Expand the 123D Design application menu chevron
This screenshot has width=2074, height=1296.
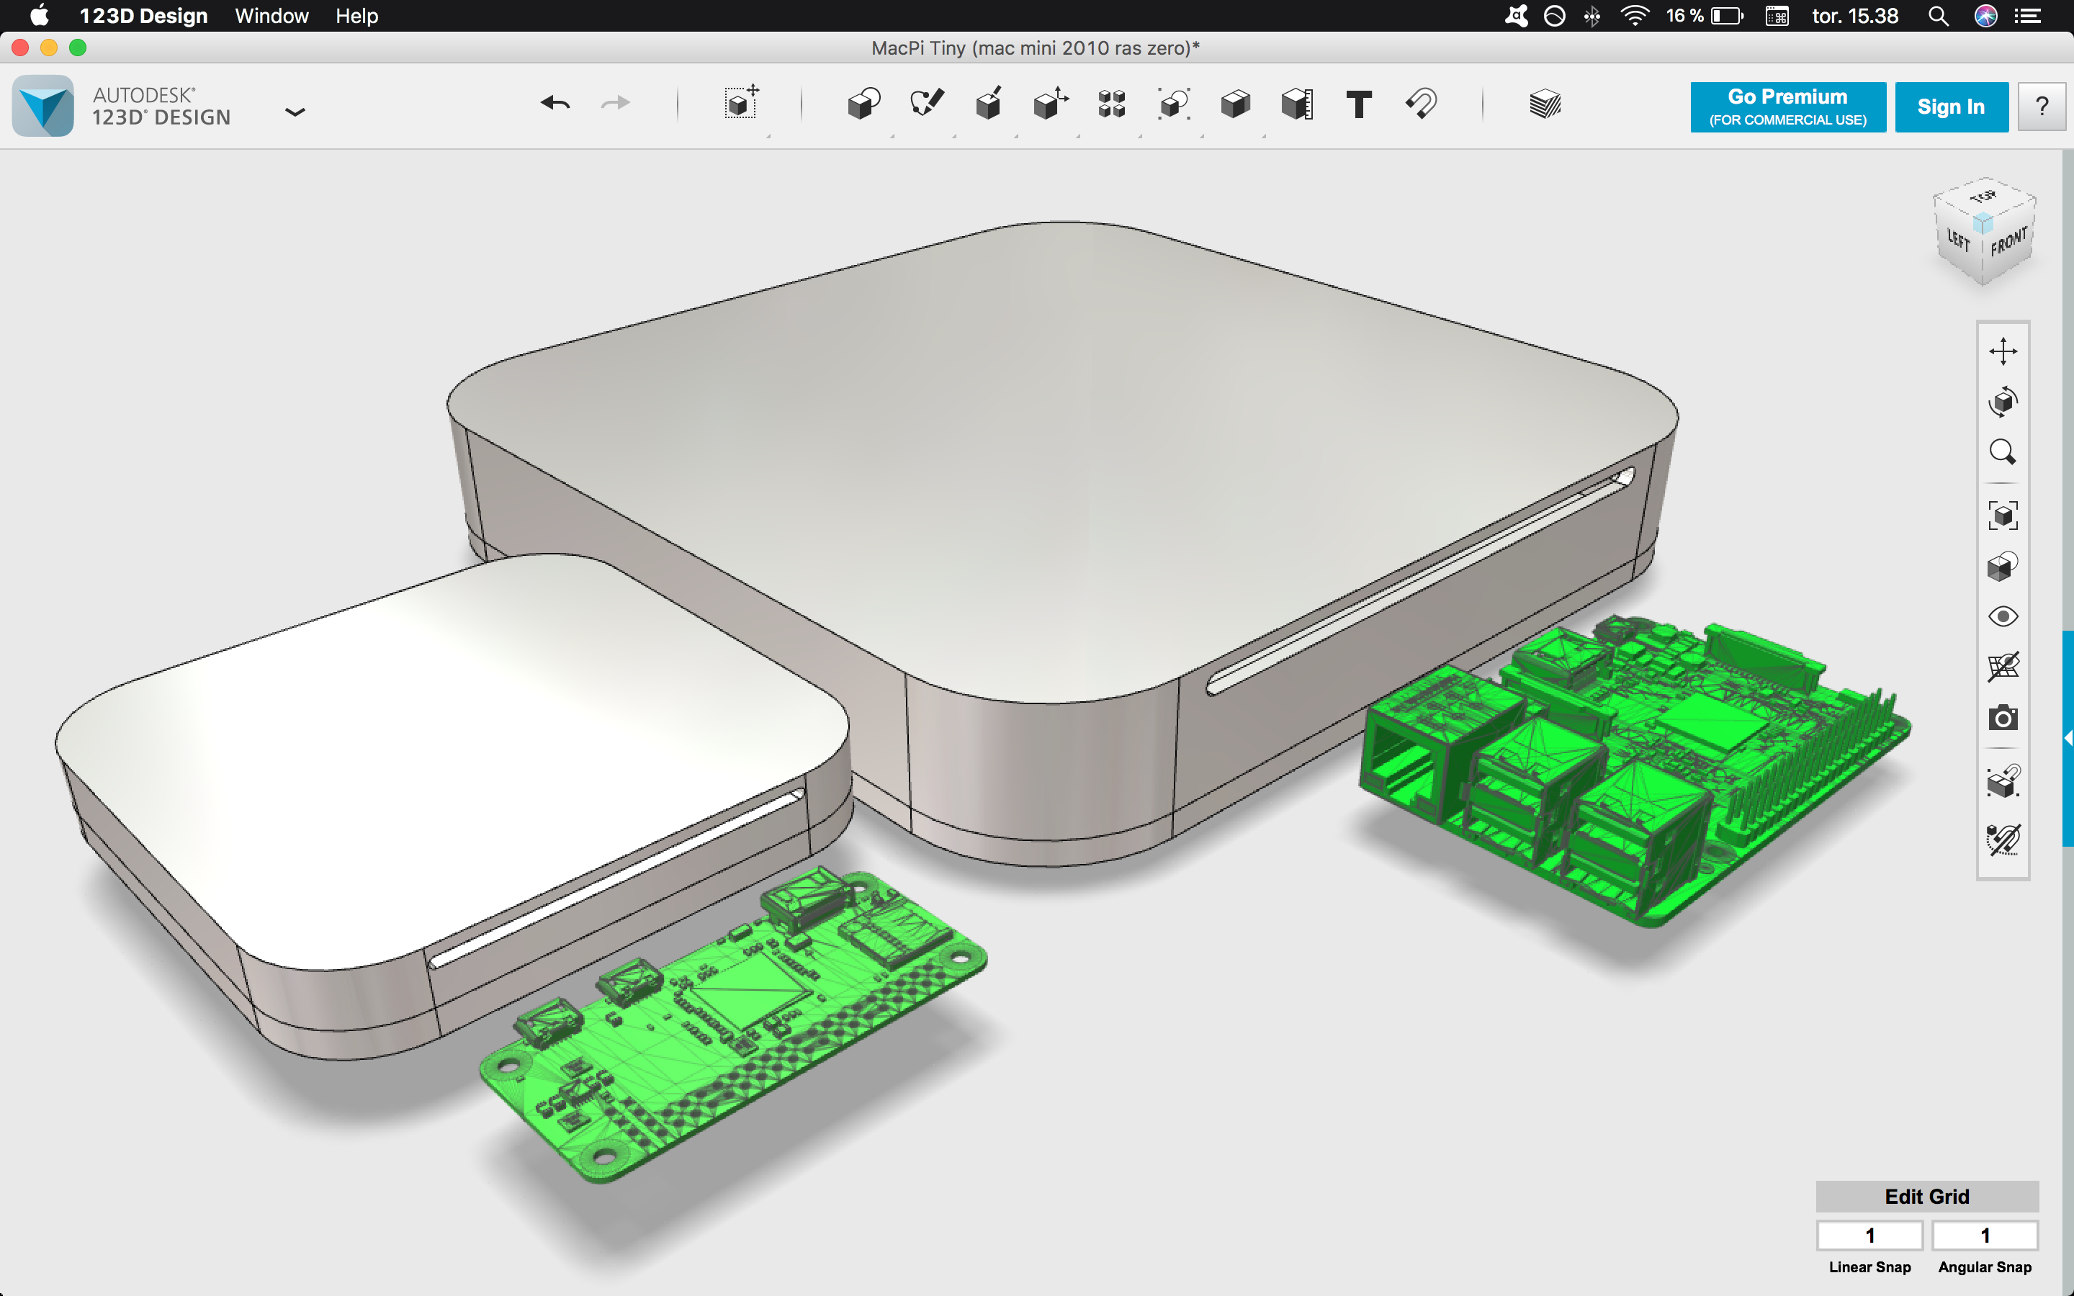coord(295,112)
